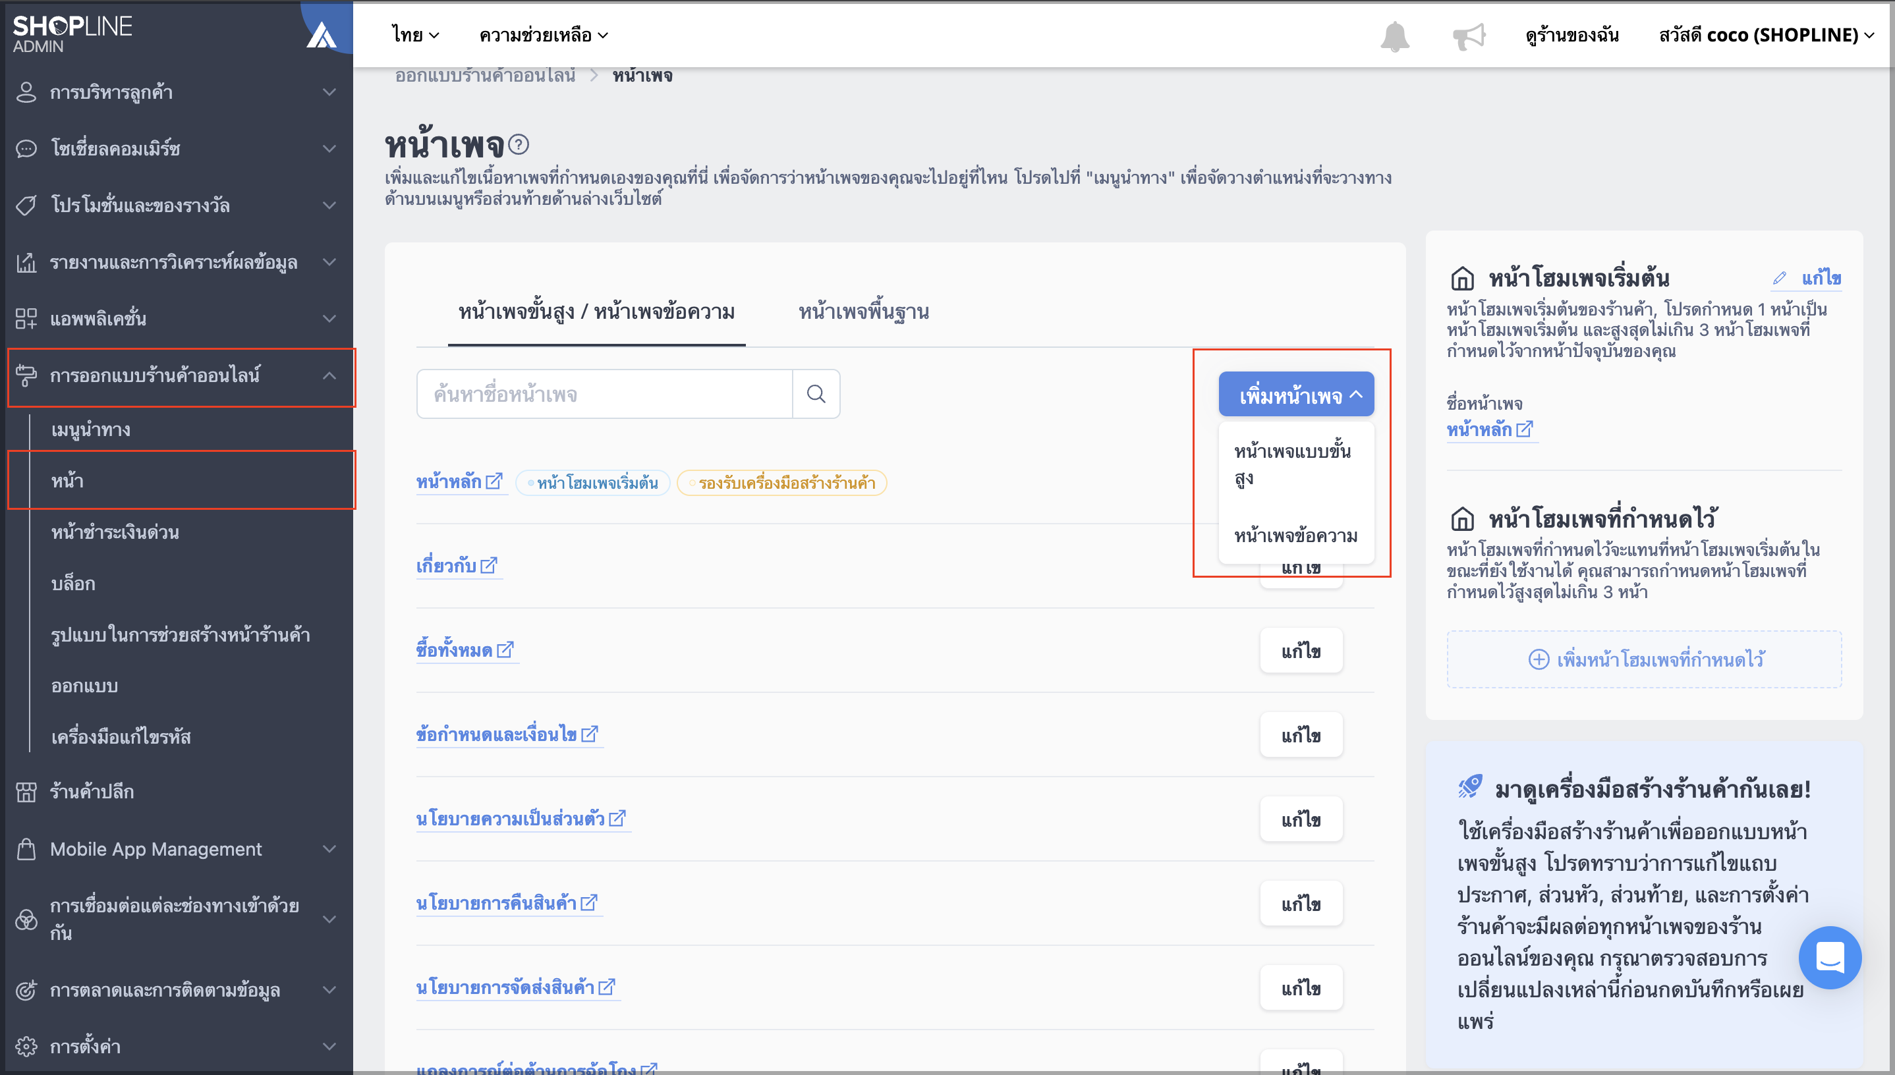This screenshot has width=1895, height=1075.
Task: Open the ความช่วยเหลือ help dropdown
Action: [x=544, y=35]
